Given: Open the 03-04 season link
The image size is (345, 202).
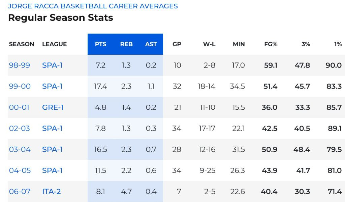Looking at the screenshot, I should pos(20,149).
